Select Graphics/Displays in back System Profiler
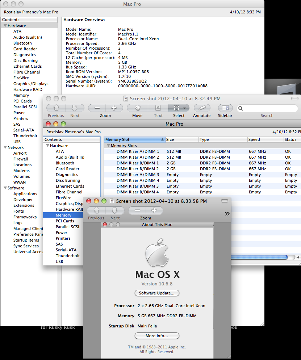This screenshot has width=301, height=360. point(31,84)
